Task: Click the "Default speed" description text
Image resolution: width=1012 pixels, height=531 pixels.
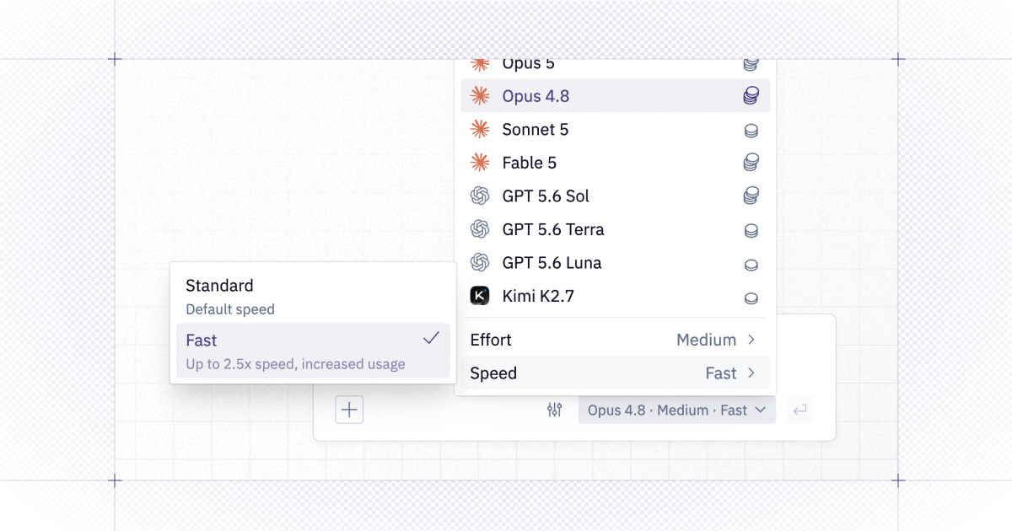Action: click(x=230, y=309)
